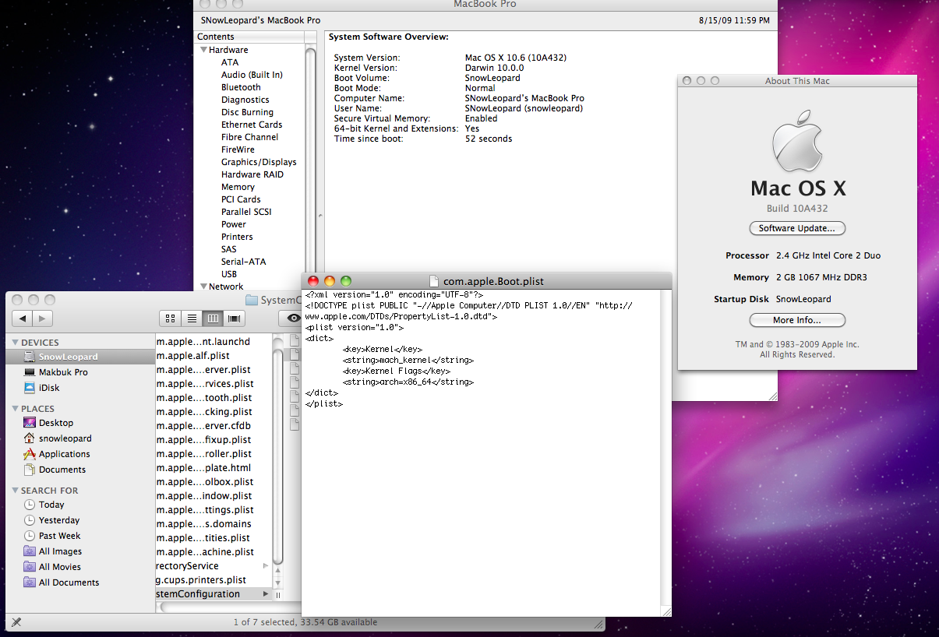
Task: Collapse the DEVICES sidebar section
Action: pyautogui.click(x=15, y=343)
